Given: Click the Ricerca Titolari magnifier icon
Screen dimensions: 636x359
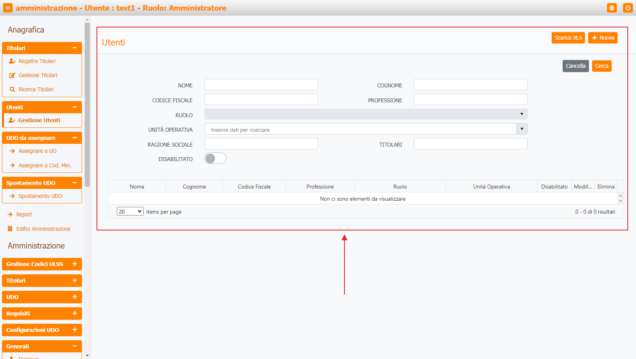Looking at the screenshot, I should (x=12, y=89).
